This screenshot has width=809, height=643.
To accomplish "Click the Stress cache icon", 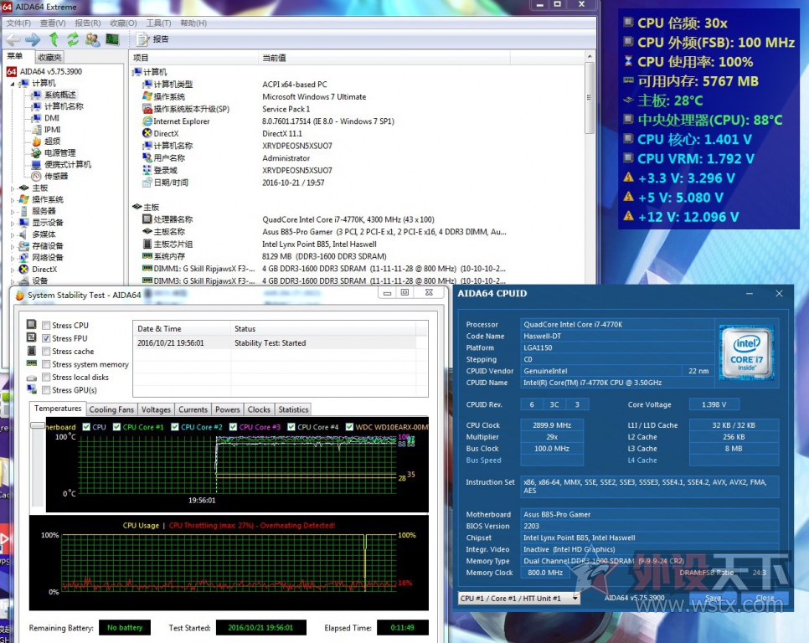I will pyautogui.click(x=32, y=351).
